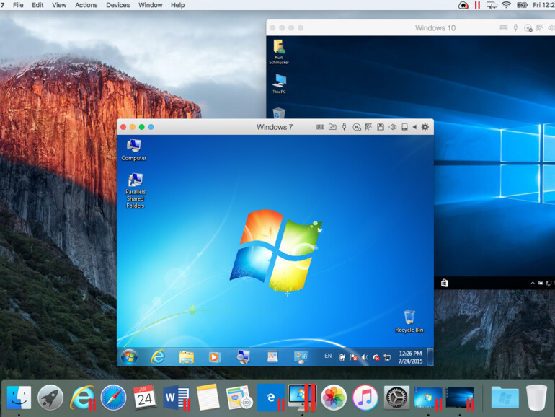
Task: Open Store icon in Windows 10 taskbar
Action: click(x=445, y=283)
